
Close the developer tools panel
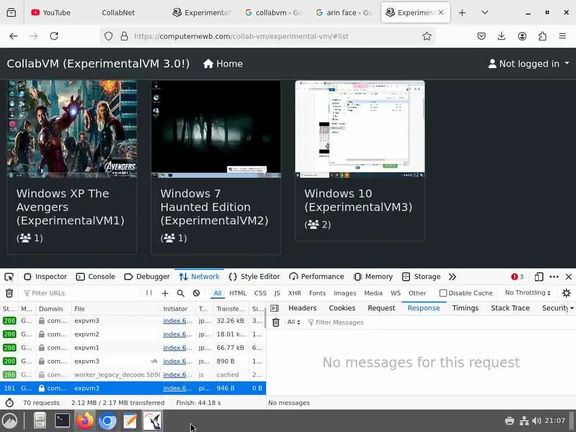coord(568,277)
